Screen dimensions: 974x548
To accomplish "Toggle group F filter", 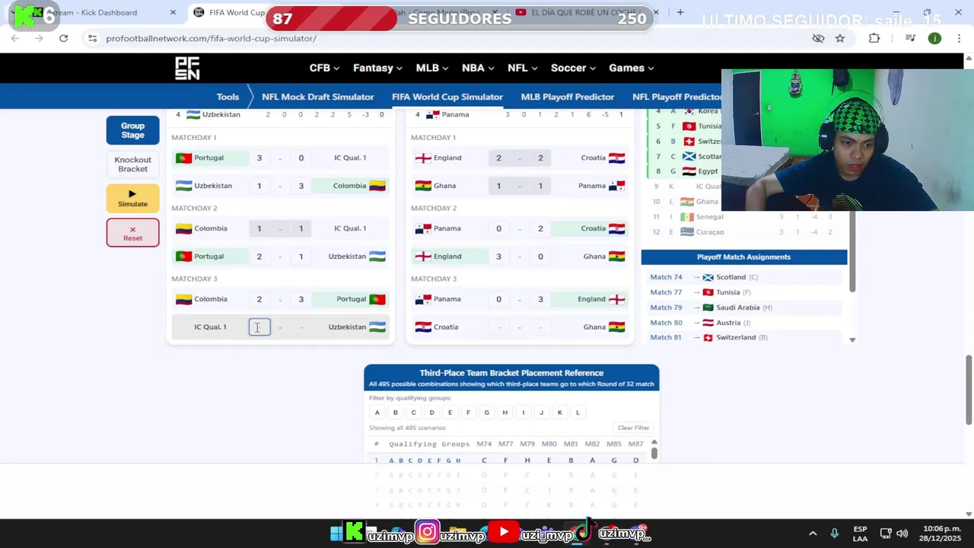I will pos(468,413).
